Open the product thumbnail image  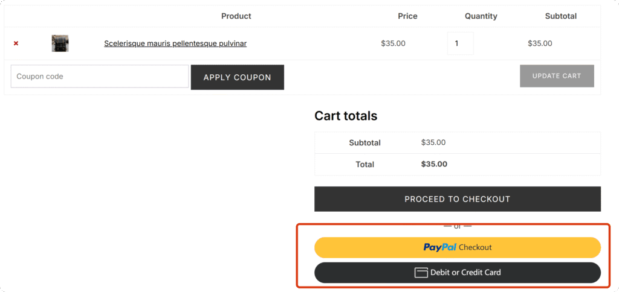[60, 43]
